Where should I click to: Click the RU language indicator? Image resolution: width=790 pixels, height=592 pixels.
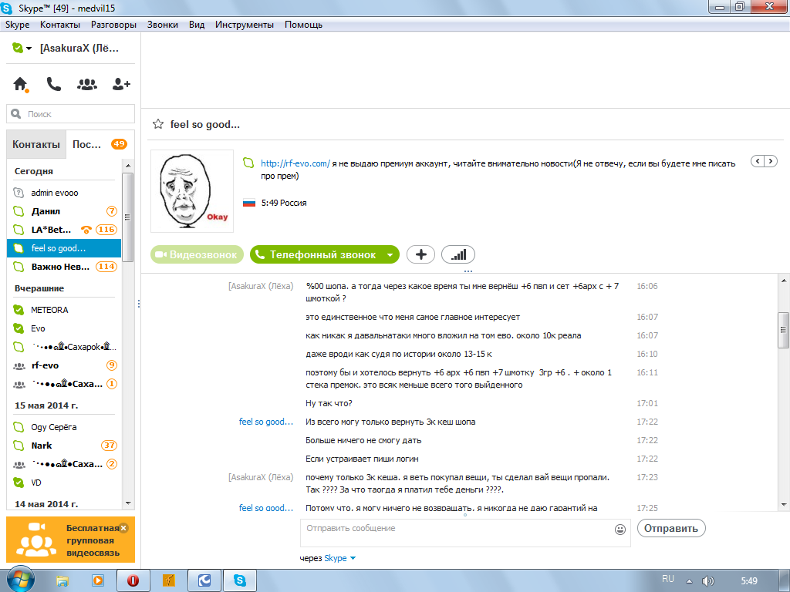[668, 579]
